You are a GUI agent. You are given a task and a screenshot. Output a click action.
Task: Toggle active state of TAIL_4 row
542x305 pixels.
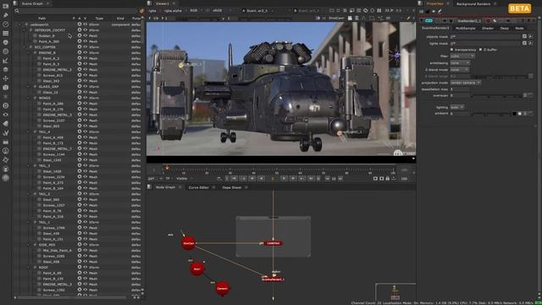pyautogui.click(x=80, y=132)
